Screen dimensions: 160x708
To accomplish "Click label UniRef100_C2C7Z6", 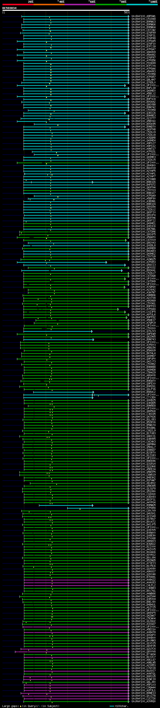I will click(143, 699).
